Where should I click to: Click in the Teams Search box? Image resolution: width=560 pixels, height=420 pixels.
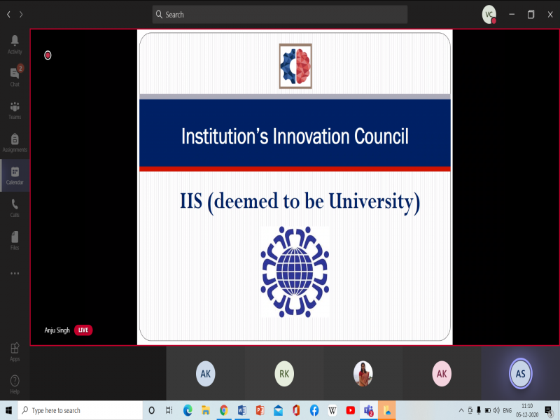tap(280, 15)
